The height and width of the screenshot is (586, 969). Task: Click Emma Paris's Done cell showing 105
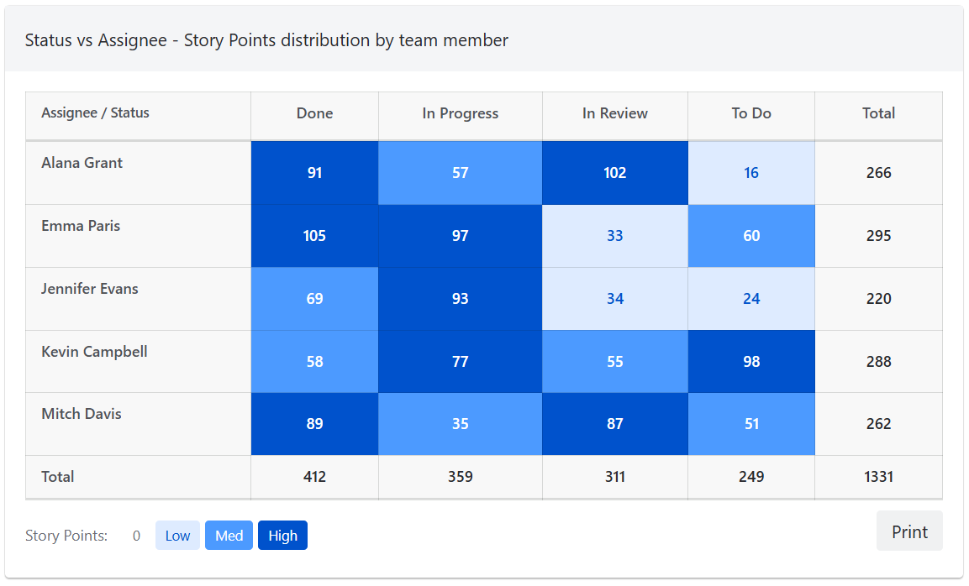[314, 236]
